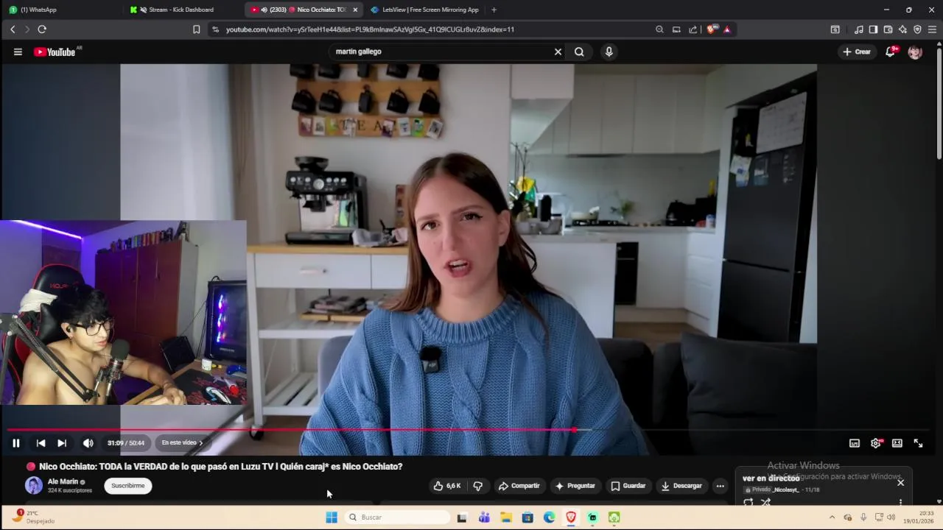Image resolution: width=943 pixels, height=530 pixels.
Task: Expand the 'En este vídeo' chapters
Action: point(182,442)
